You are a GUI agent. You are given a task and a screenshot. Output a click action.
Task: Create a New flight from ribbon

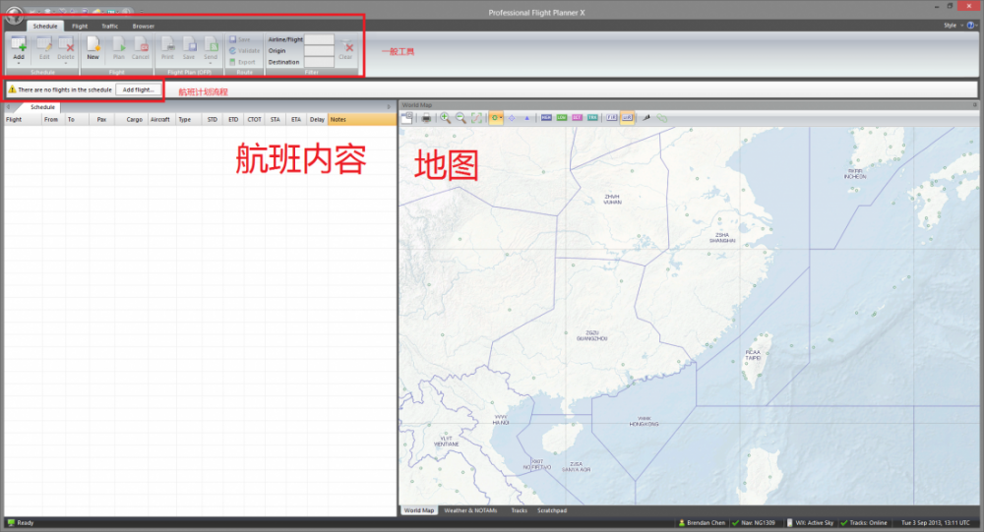point(92,47)
